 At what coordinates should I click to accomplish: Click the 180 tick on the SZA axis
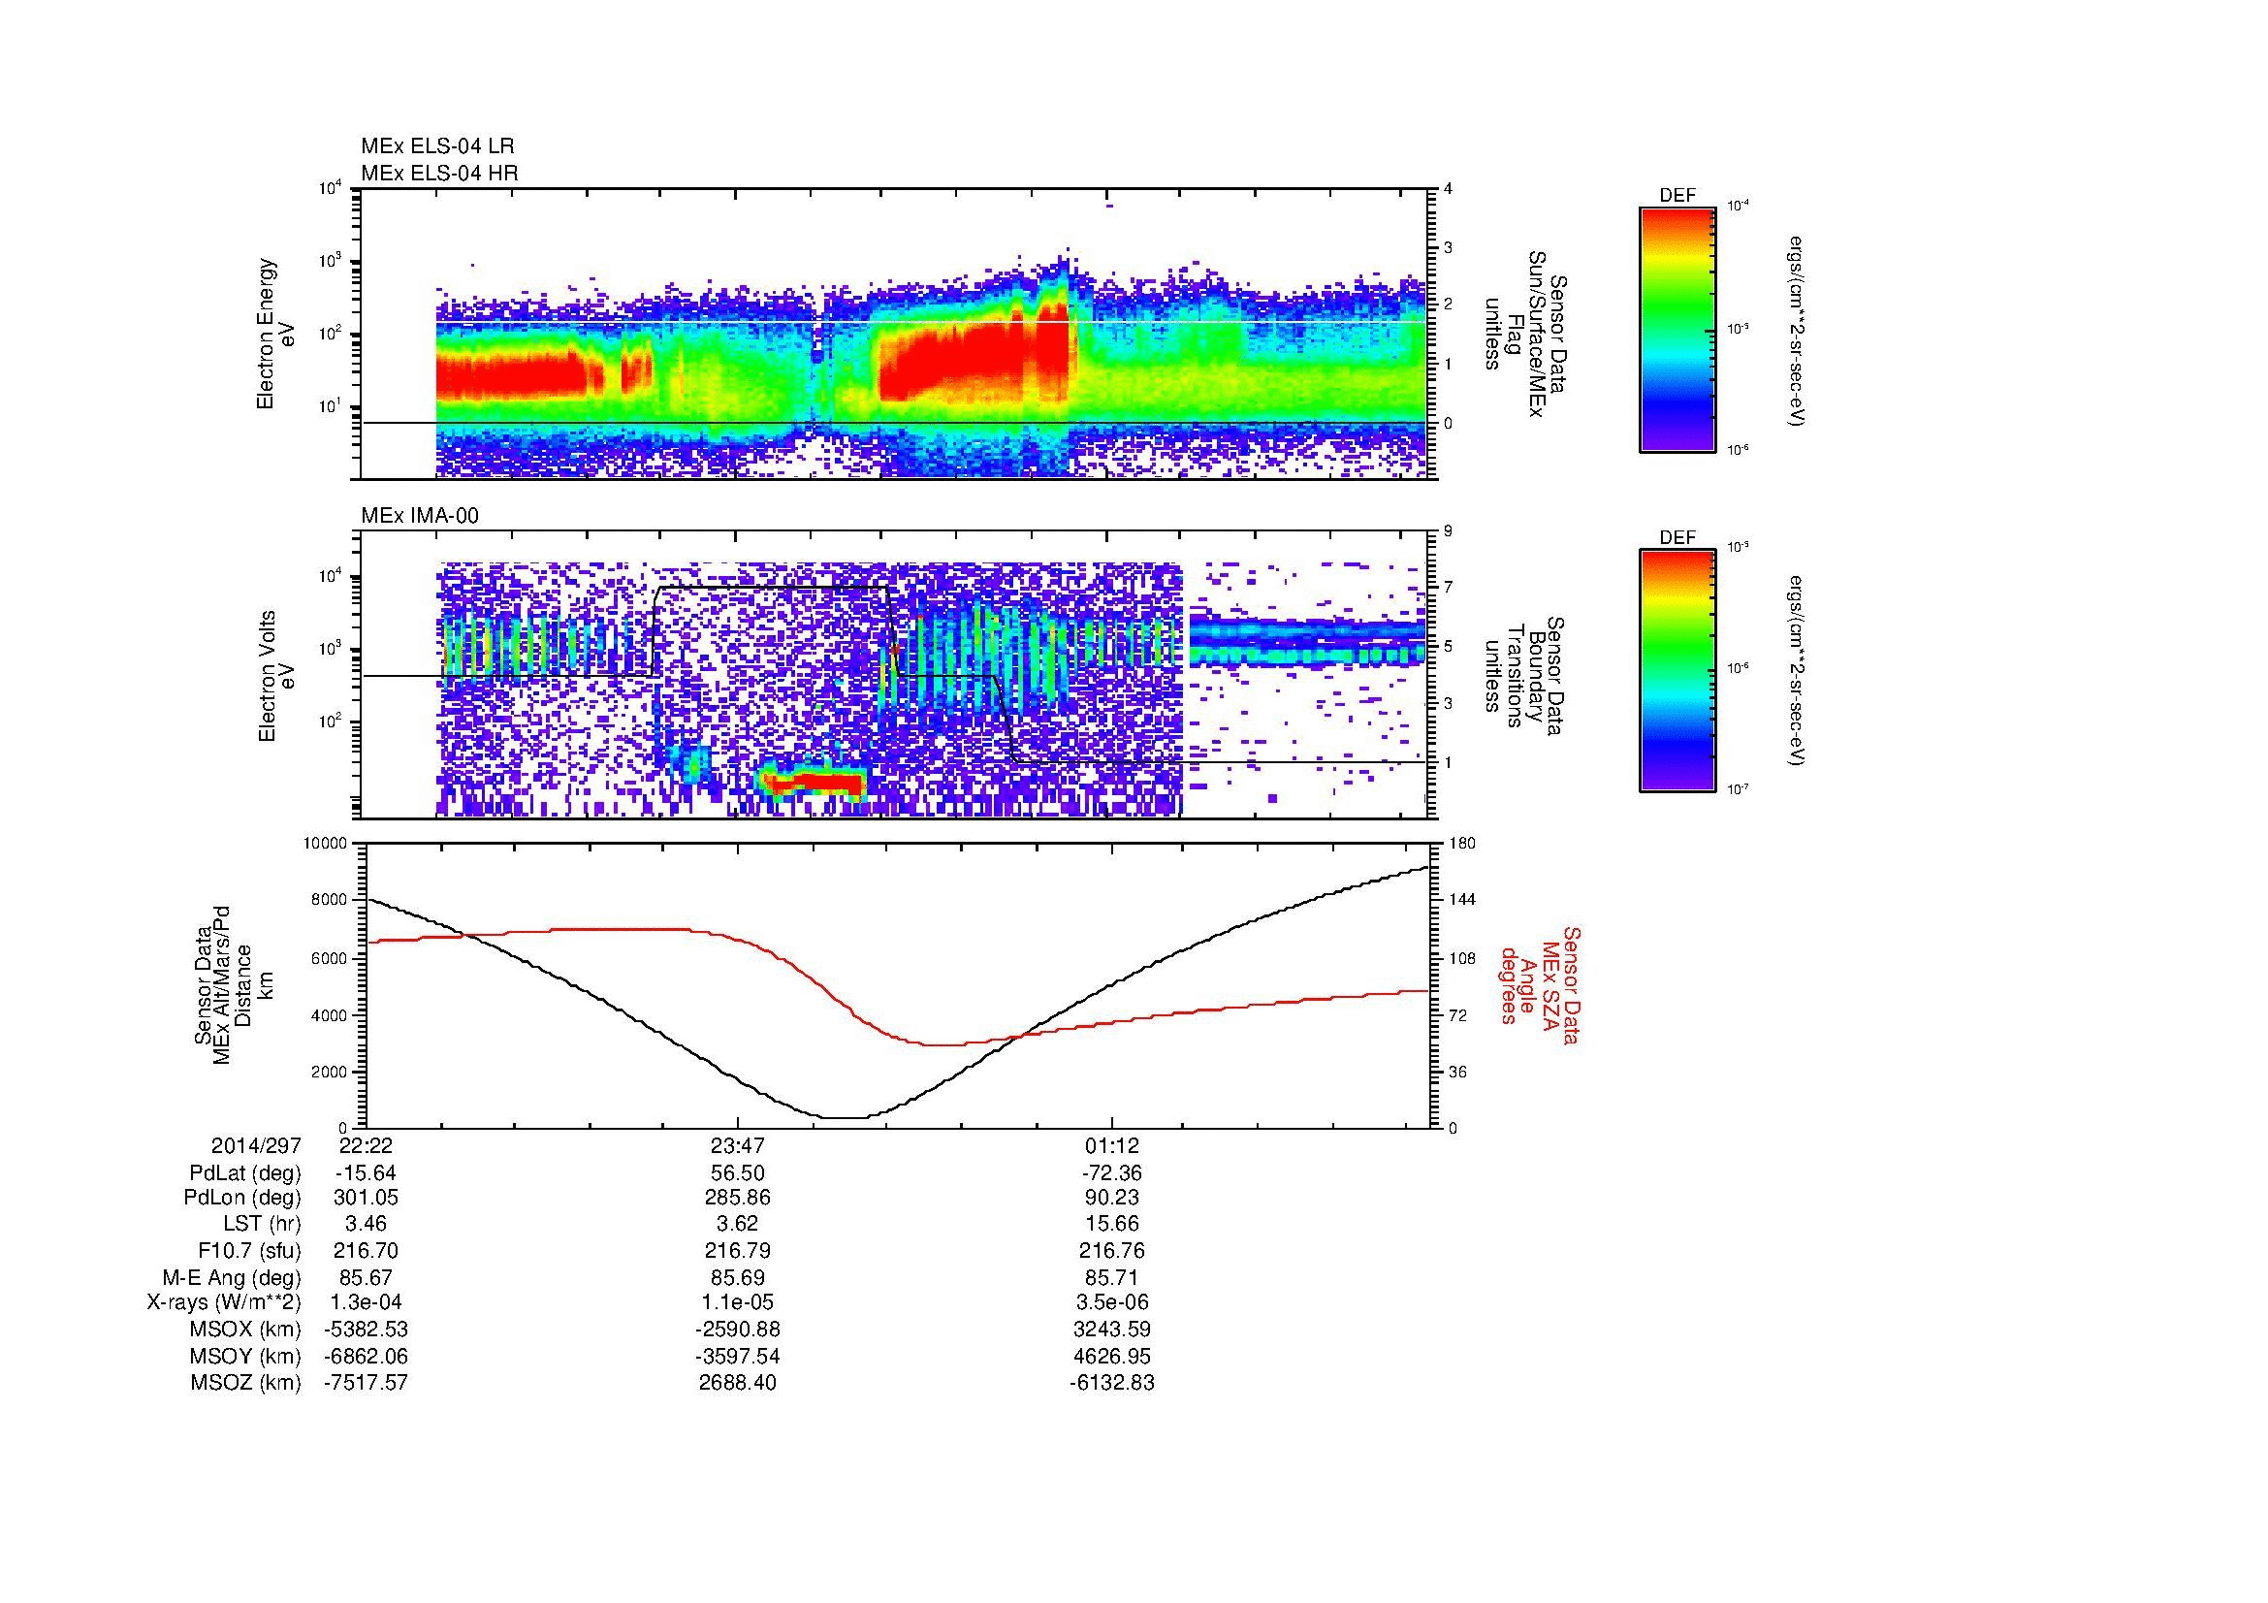tap(1463, 844)
